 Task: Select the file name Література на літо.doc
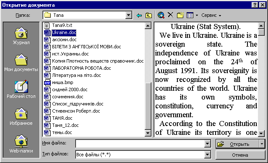pos(76,75)
